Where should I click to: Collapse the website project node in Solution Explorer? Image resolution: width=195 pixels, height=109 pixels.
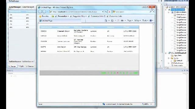coord(166,53)
